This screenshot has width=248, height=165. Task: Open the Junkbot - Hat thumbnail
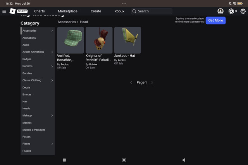pos(127,40)
